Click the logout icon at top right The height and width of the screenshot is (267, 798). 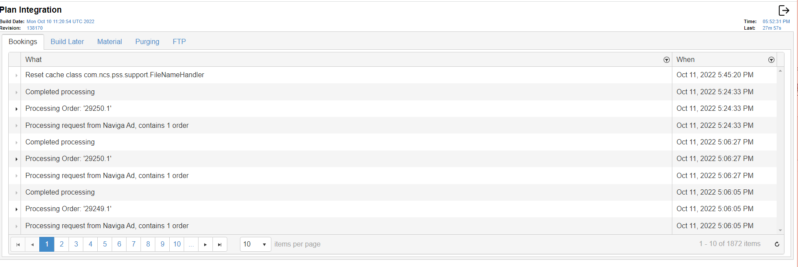click(784, 10)
